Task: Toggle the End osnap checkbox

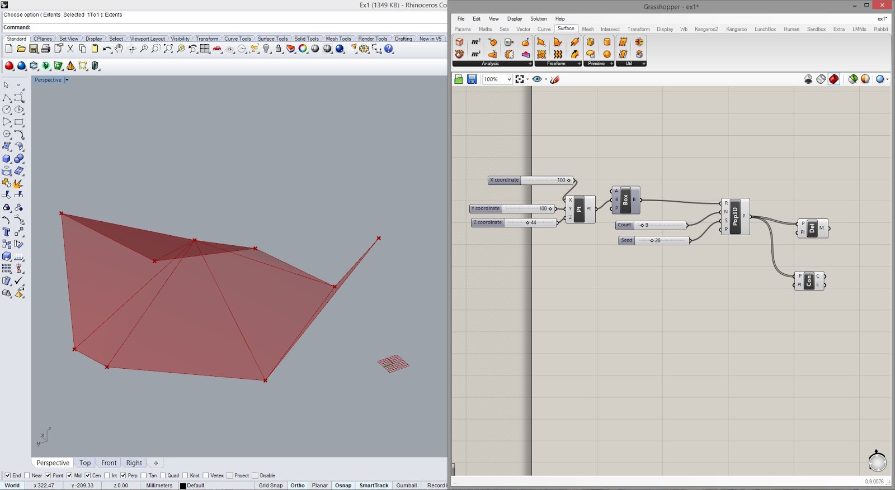Action: coord(7,475)
